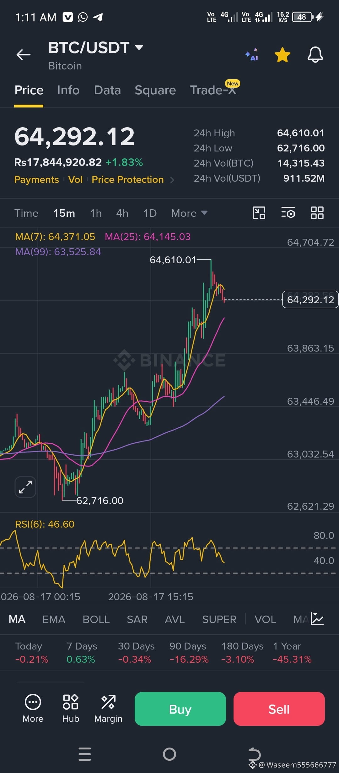Tap the green Buy button

pyautogui.click(x=180, y=709)
